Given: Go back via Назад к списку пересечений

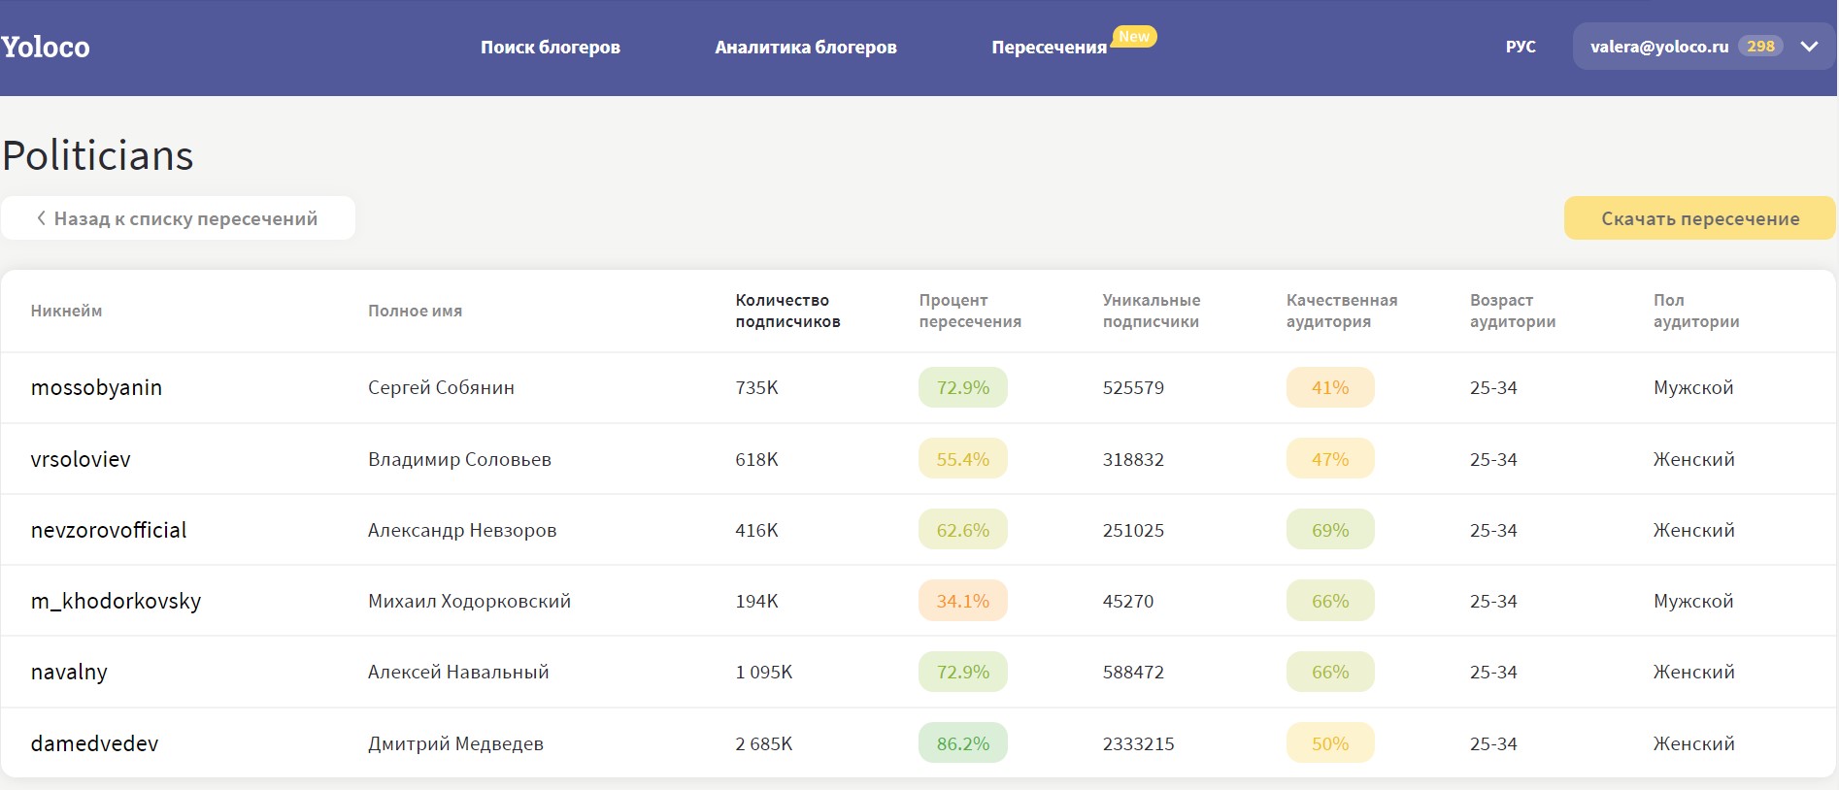Looking at the screenshot, I should click(x=178, y=218).
